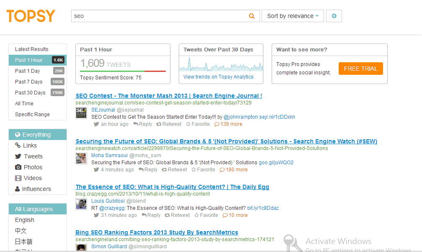Open Securing the Future of SEO title
The image size is (422, 252).
tap(226, 141)
